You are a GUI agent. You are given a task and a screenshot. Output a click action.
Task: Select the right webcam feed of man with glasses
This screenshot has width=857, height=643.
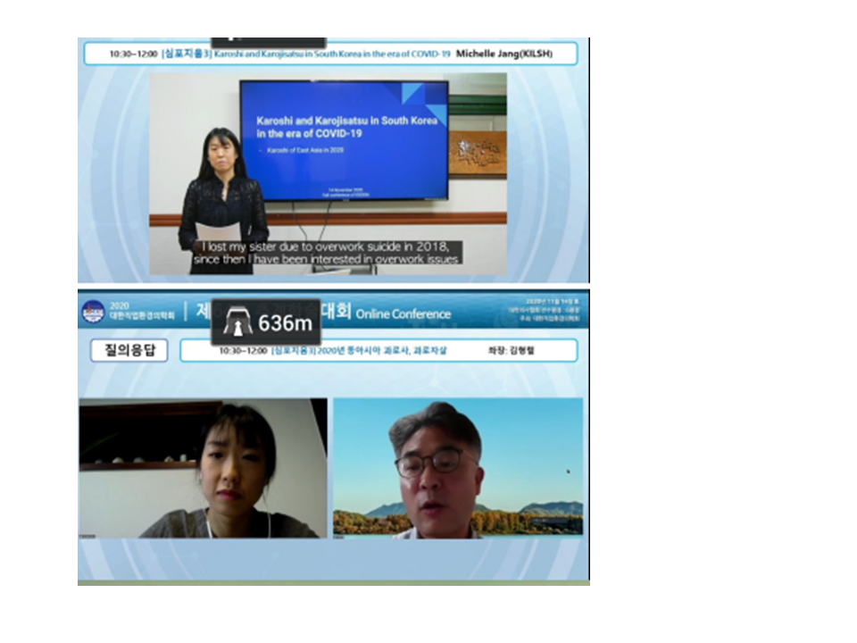(x=457, y=468)
